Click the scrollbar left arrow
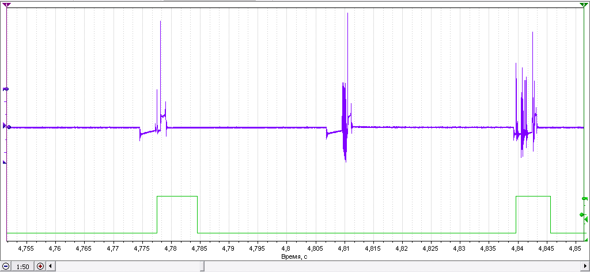The height and width of the screenshot is (272, 590). point(51,266)
